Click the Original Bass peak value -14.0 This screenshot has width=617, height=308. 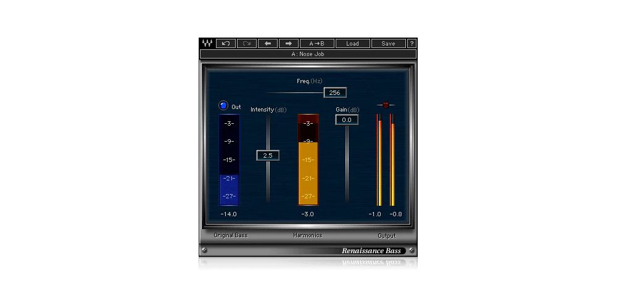click(229, 214)
